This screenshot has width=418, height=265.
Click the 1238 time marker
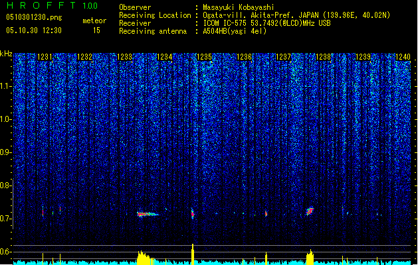(x=324, y=57)
